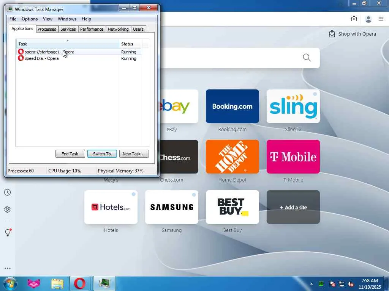Click the Opera icon beside opera://startpage/ task
Image resolution: width=389 pixels, height=291 pixels.
pos(21,52)
